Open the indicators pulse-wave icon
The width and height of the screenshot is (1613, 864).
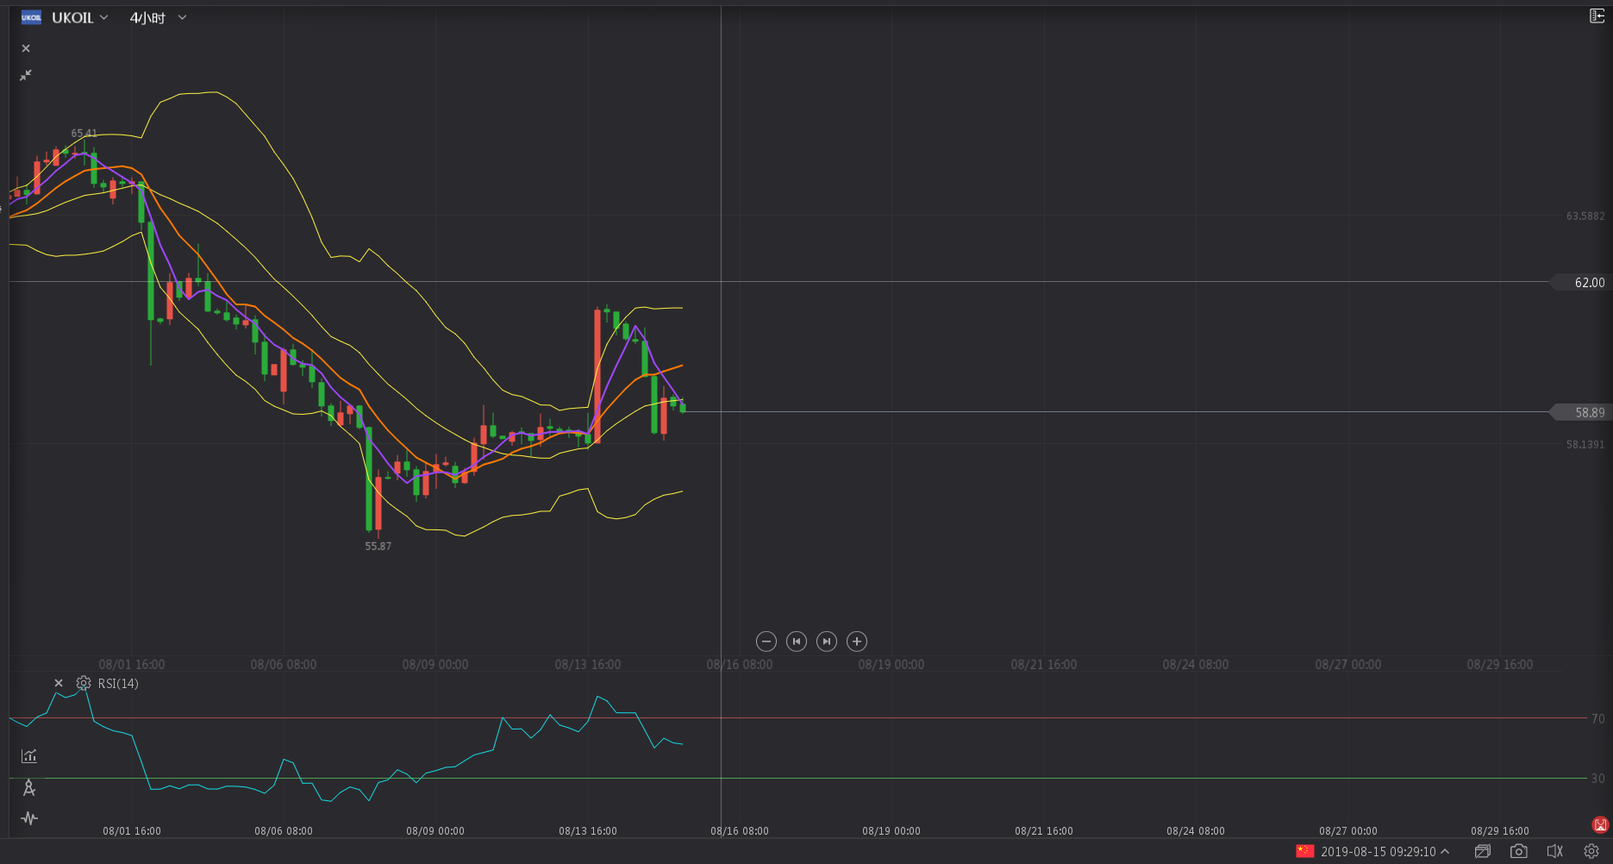(x=29, y=818)
